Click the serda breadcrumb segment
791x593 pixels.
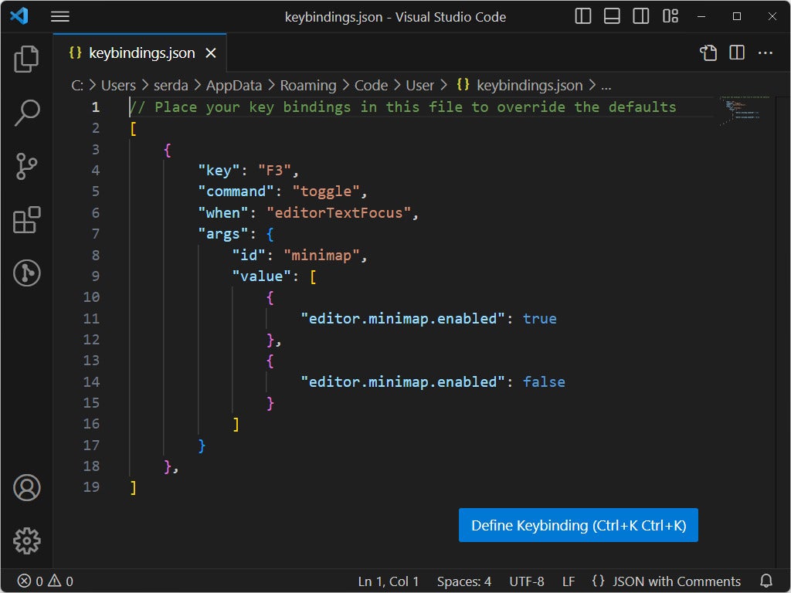tap(171, 85)
